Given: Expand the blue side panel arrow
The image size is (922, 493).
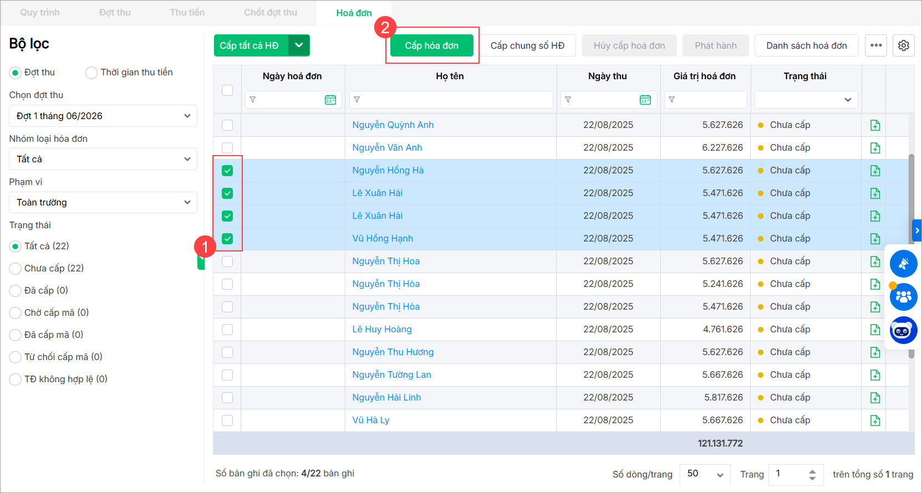Looking at the screenshot, I should (x=917, y=230).
